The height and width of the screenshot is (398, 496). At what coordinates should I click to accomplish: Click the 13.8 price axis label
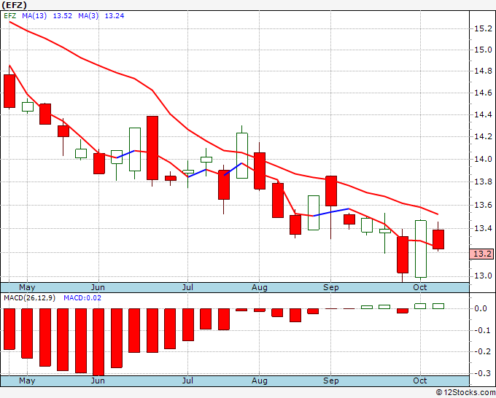click(x=483, y=182)
